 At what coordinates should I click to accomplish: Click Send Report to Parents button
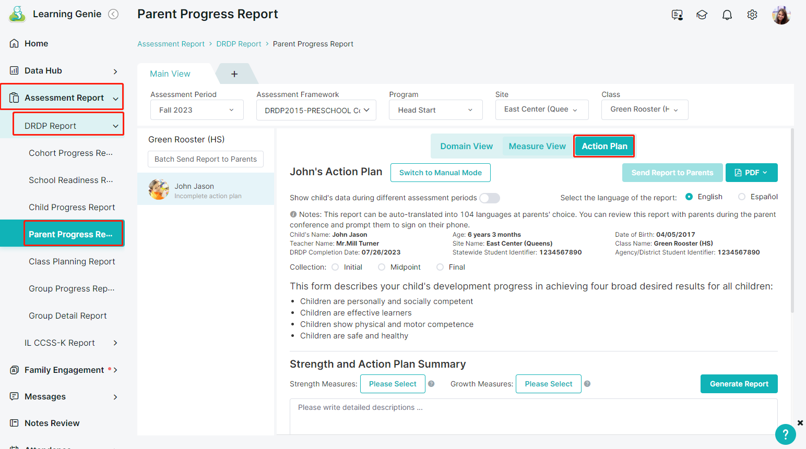672,173
